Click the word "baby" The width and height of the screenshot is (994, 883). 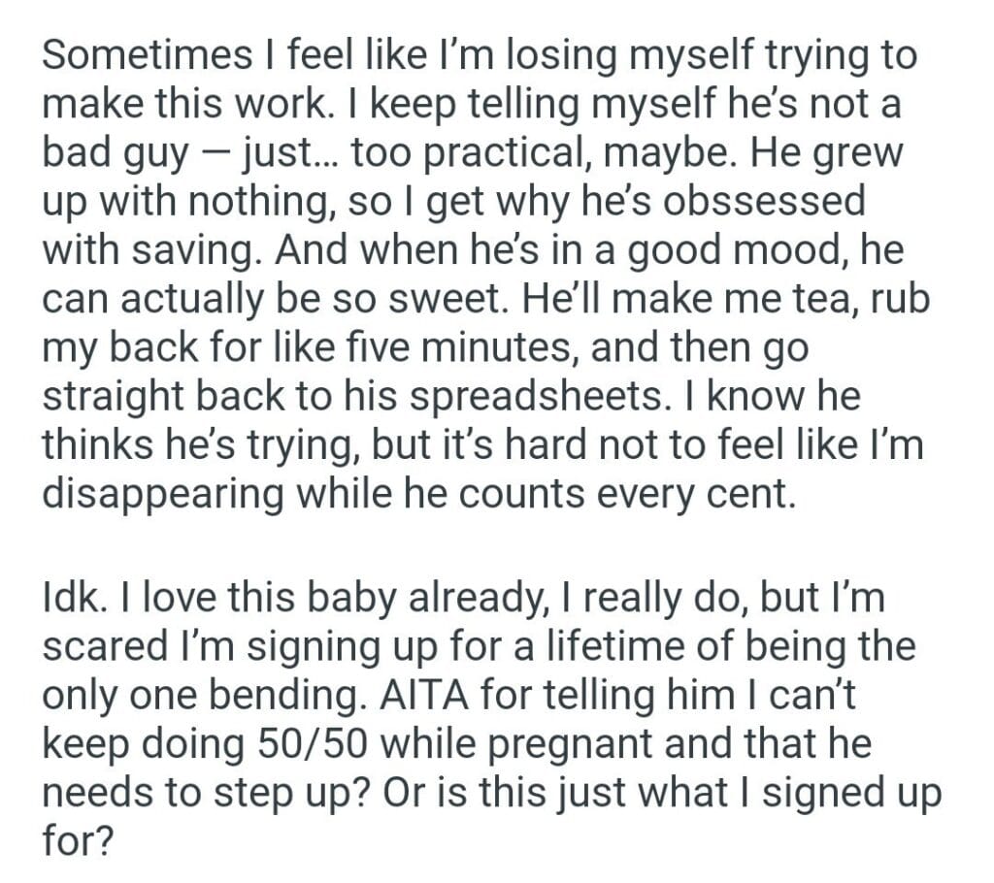(x=351, y=600)
